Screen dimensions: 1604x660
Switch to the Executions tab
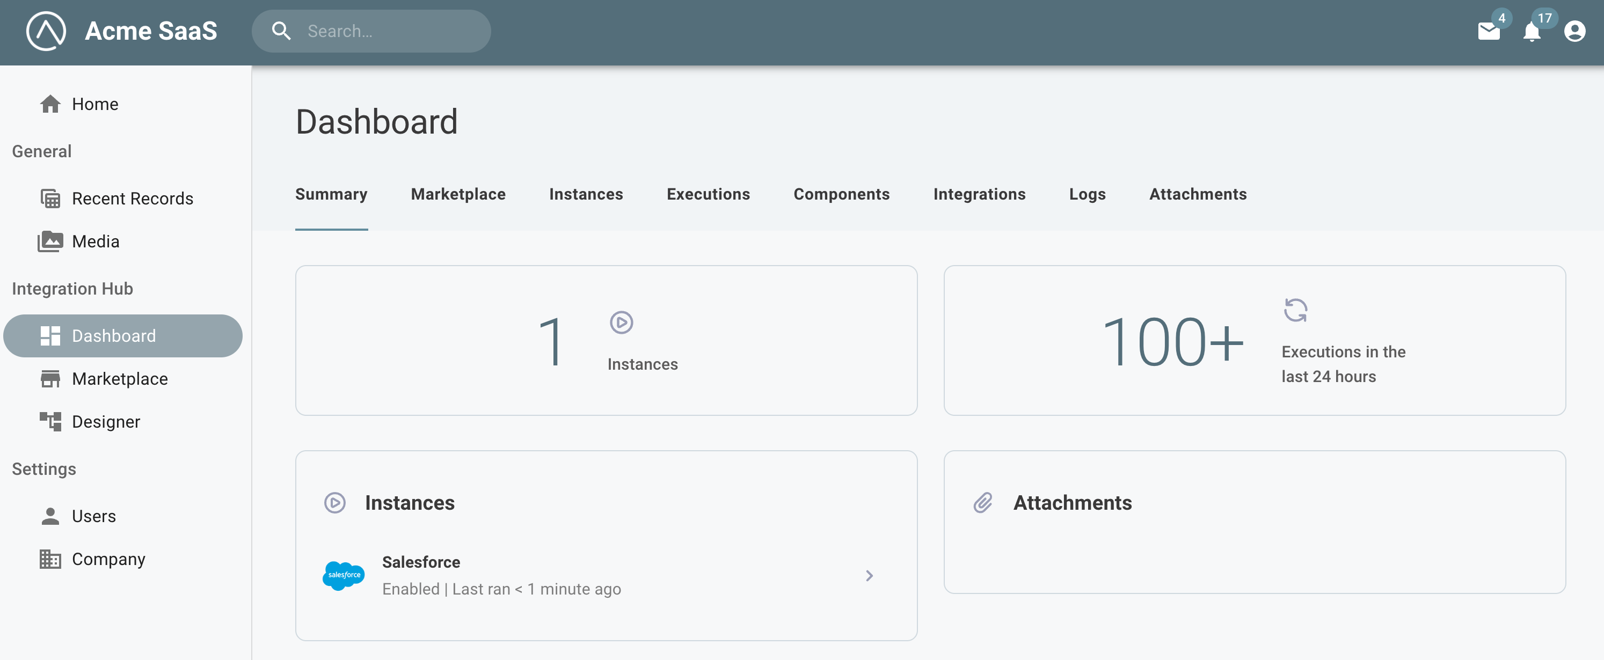click(x=708, y=194)
